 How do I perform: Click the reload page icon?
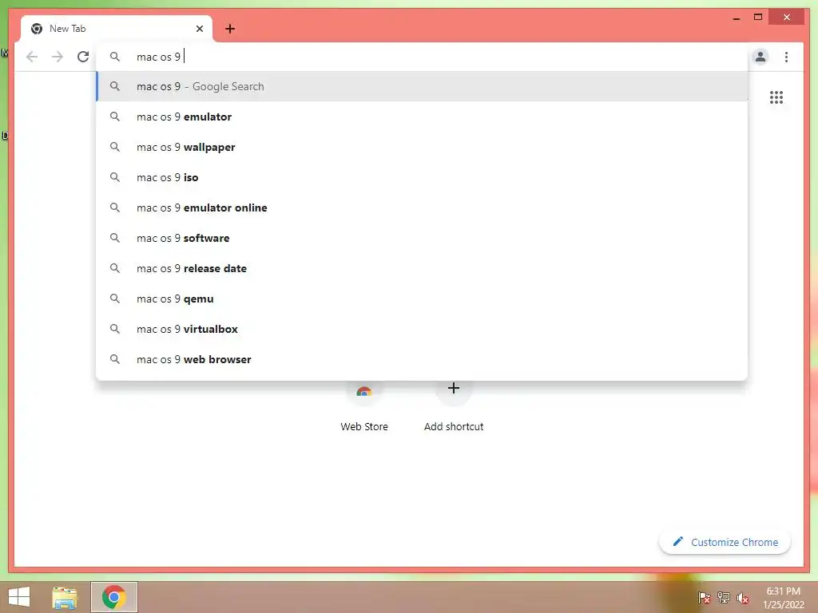click(83, 57)
